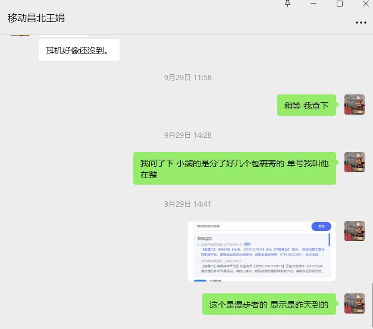Open the logistics tracking screenshot image
The width and height of the screenshot is (373, 329).
click(262, 251)
